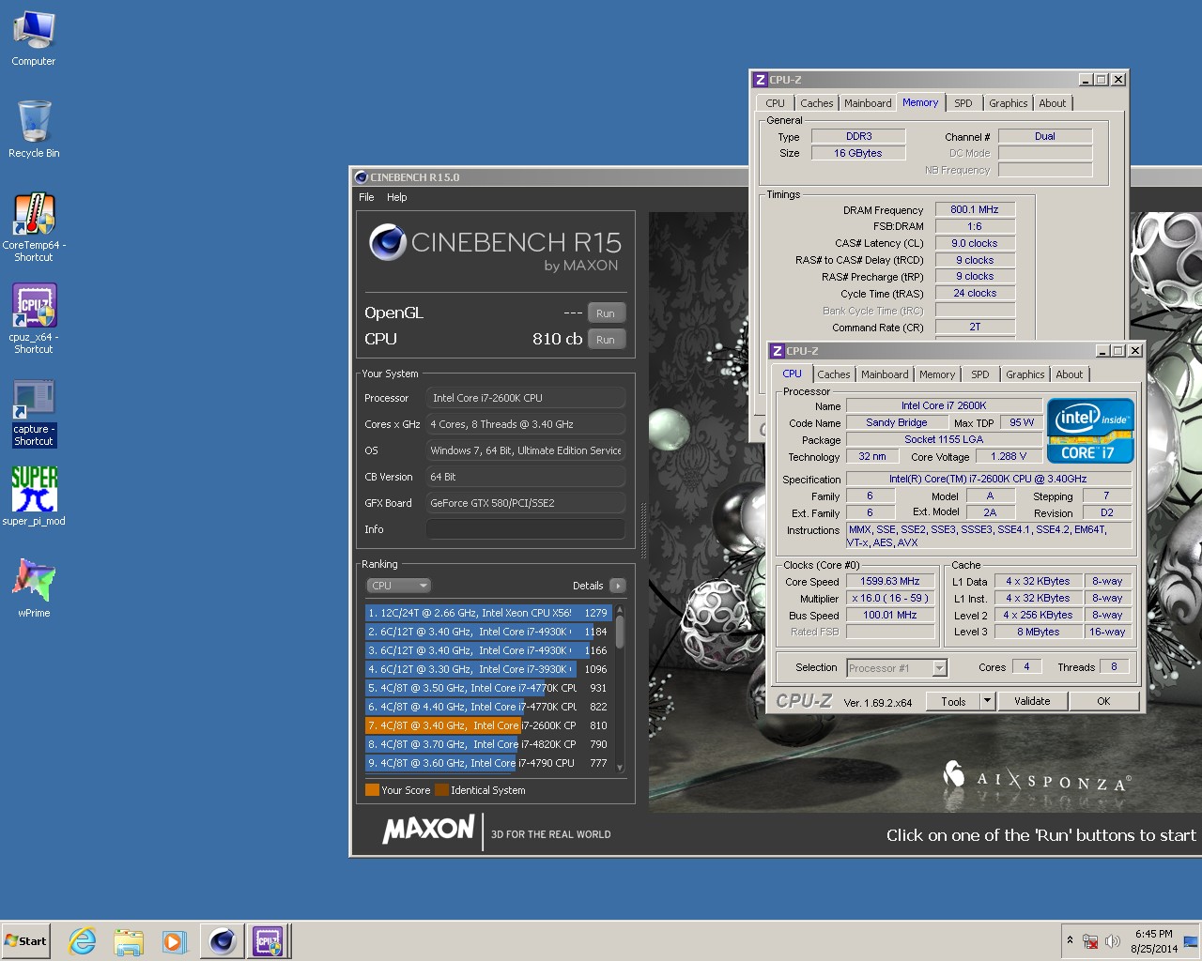Show hidden system tray icons
This screenshot has width=1202, height=961.
(x=1070, y=940)
